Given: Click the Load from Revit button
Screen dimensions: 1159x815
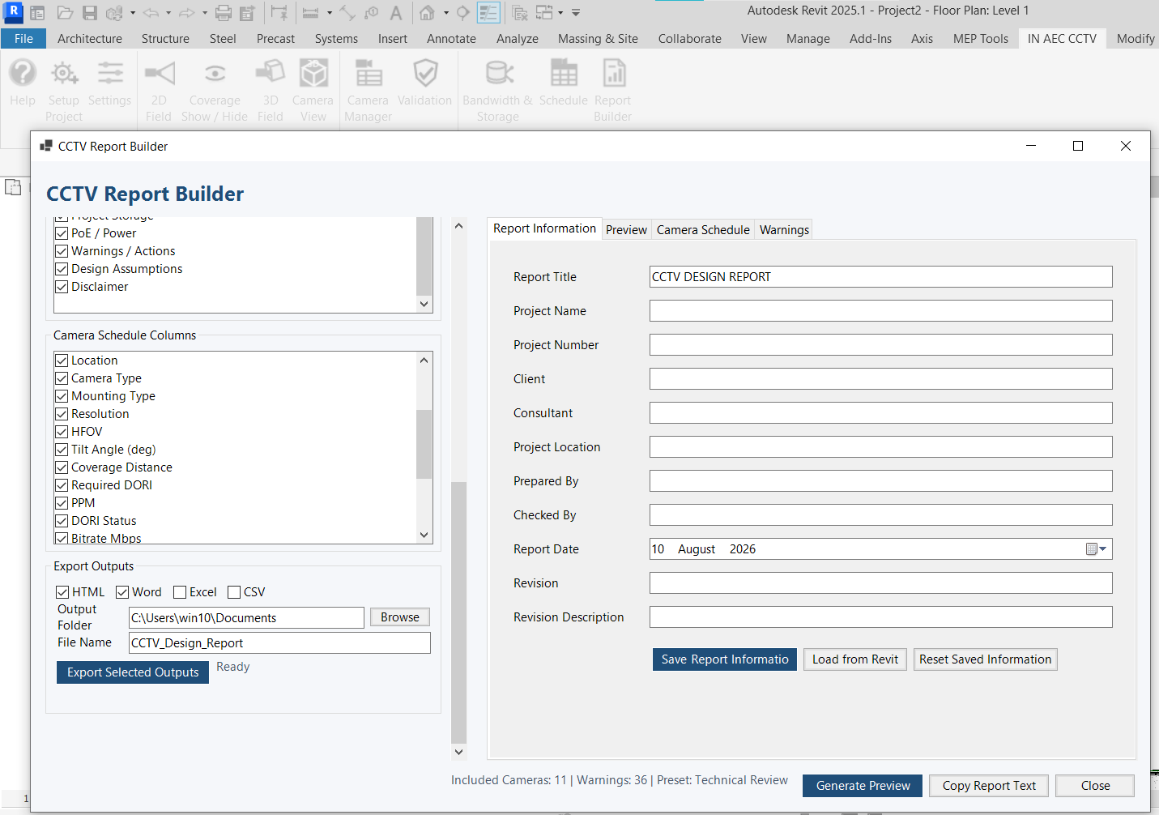Looking at the screenshot, I should 855,659.
